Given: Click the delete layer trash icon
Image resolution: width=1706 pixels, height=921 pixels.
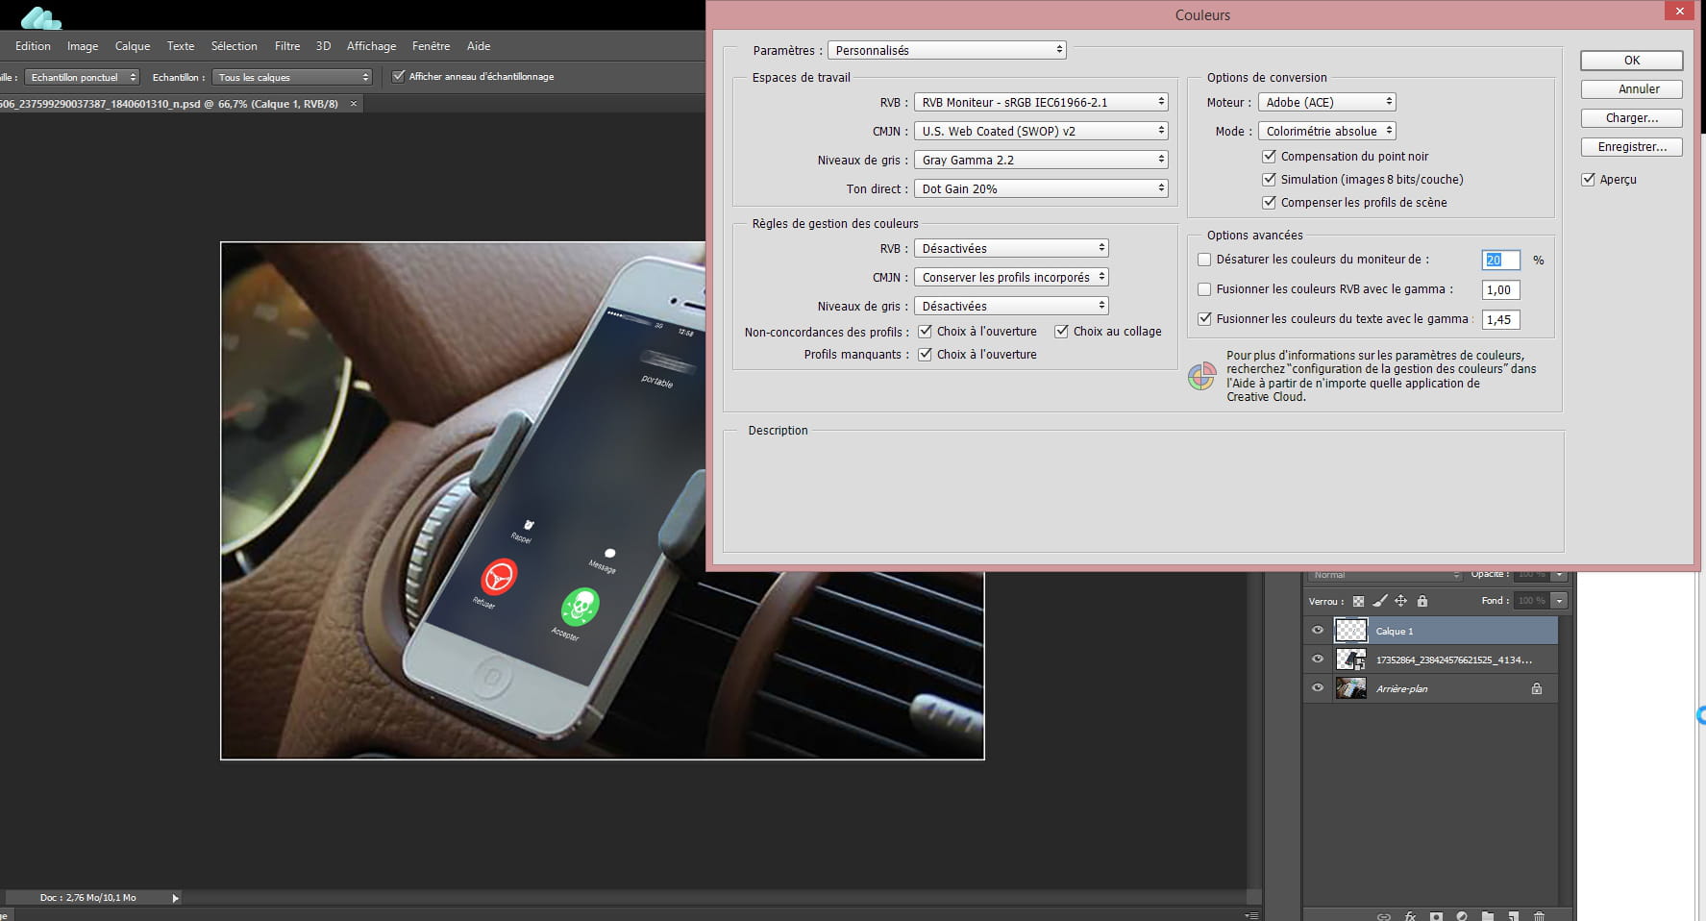Looking at the screenshot, I should click(x=1539, y=916).
